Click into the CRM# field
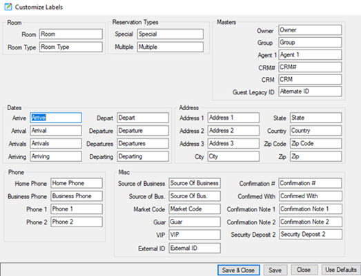The height and width of the screenshot is (276, 361). pos(310,67)
